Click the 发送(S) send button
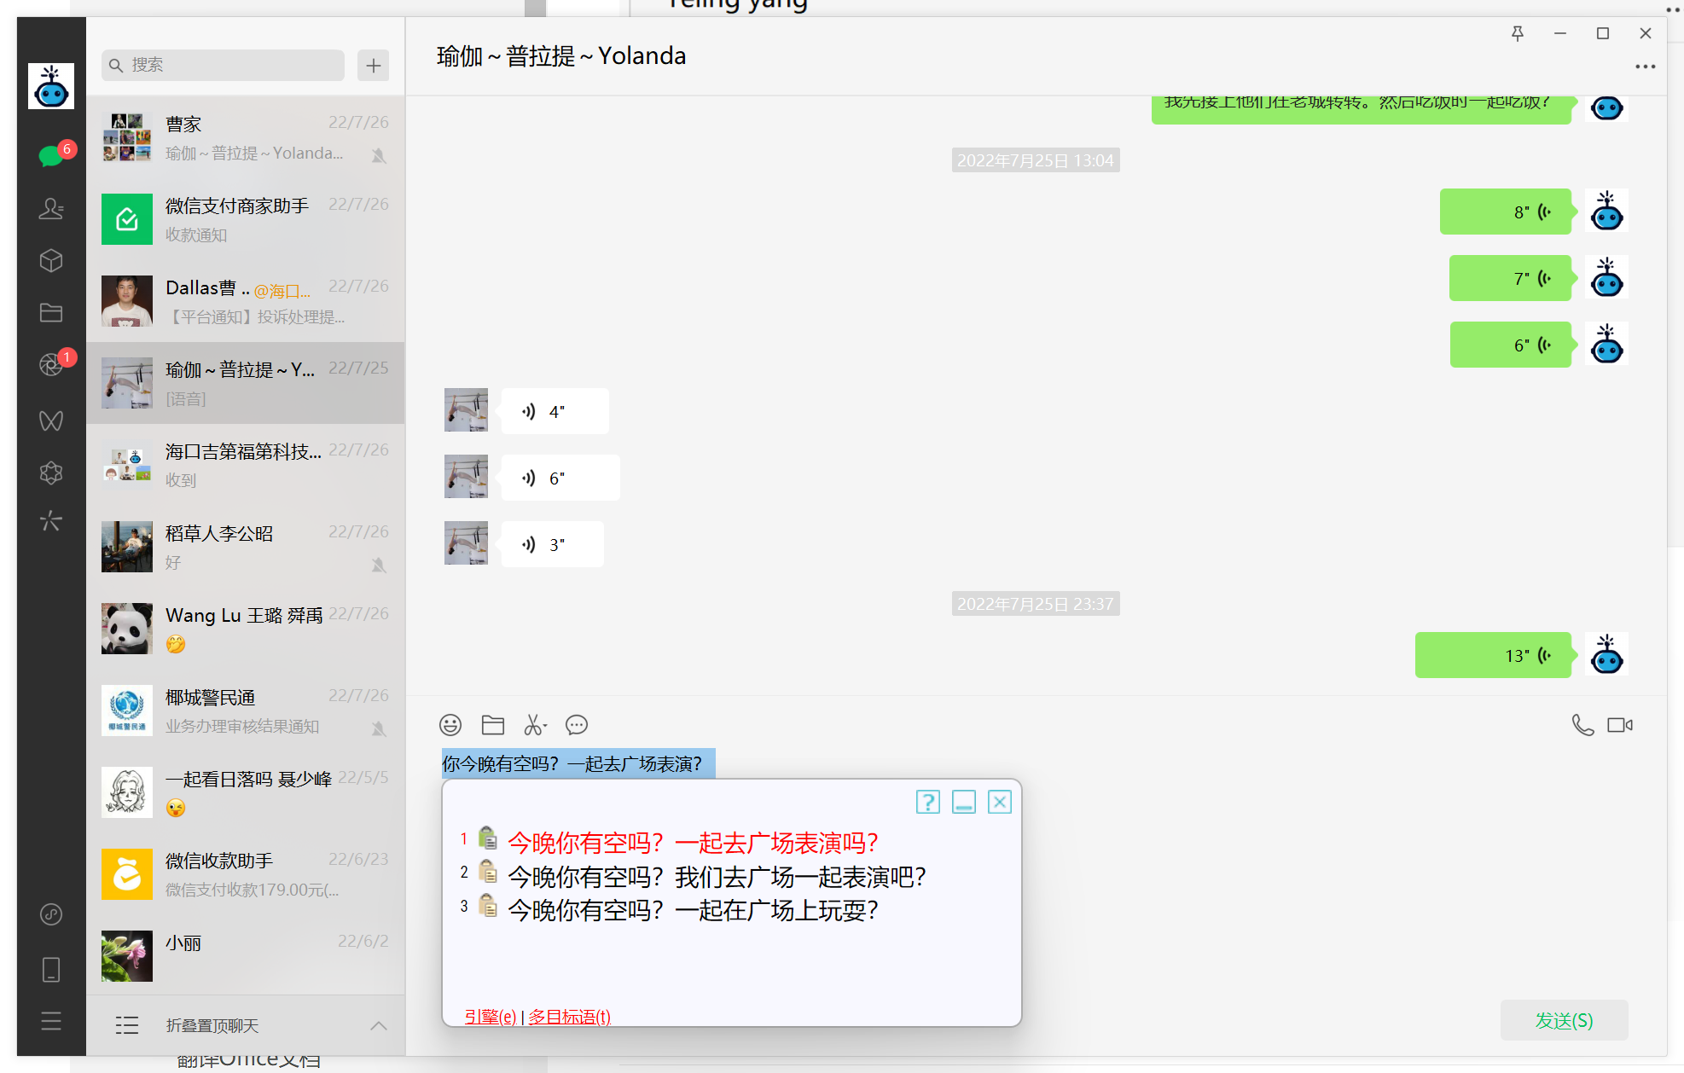 (x=1564, y=1020)
